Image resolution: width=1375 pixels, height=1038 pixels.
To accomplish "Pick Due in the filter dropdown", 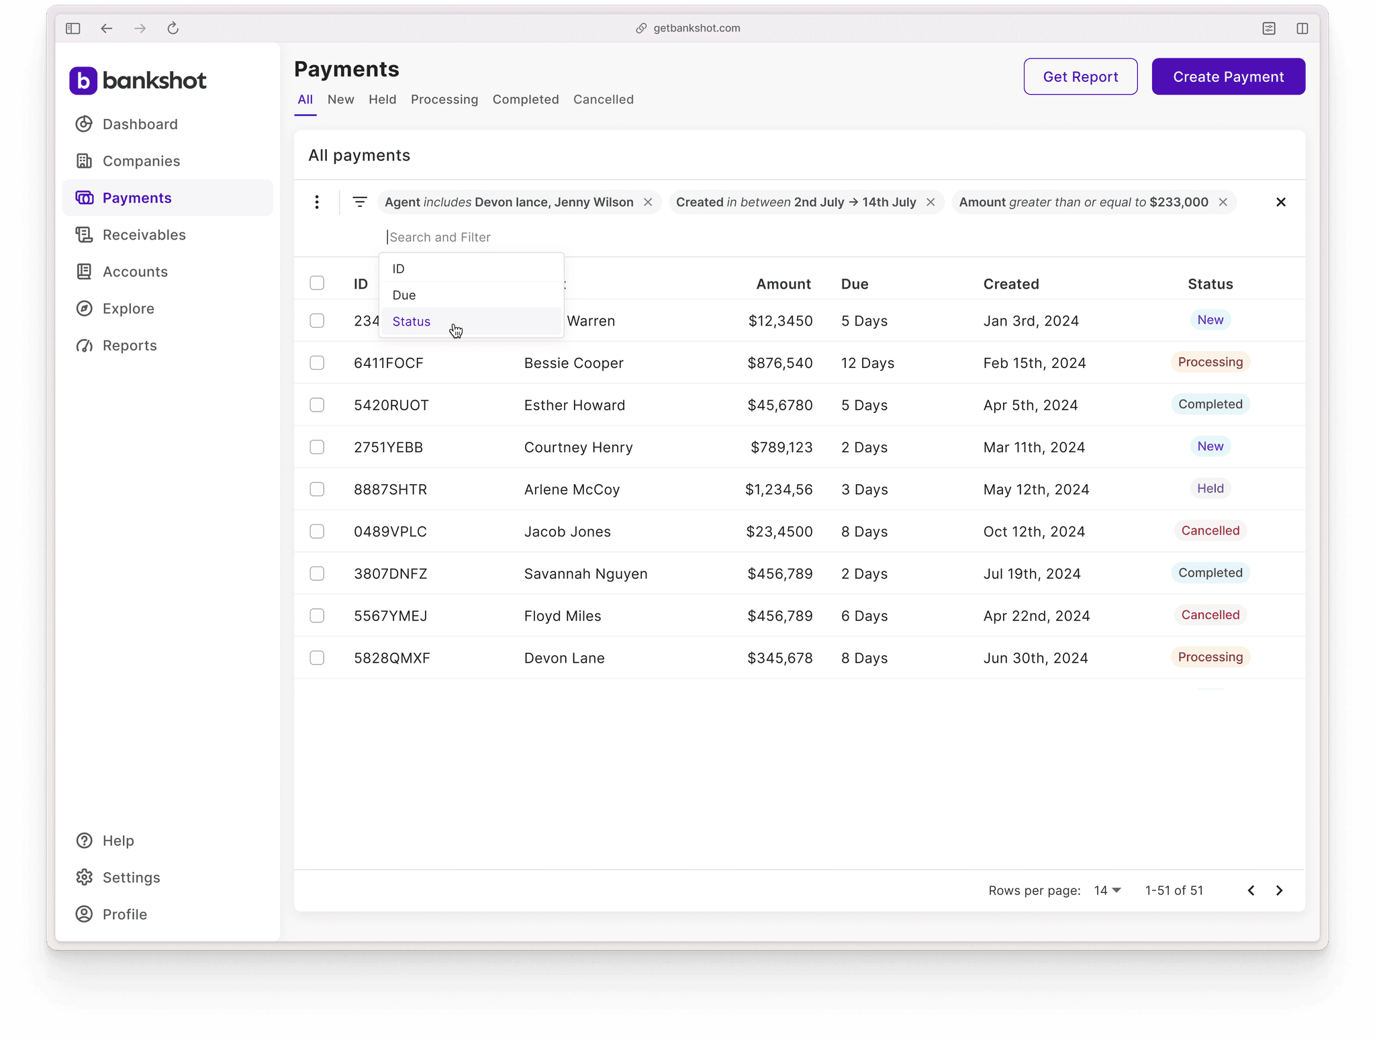I will click(404, 295).
